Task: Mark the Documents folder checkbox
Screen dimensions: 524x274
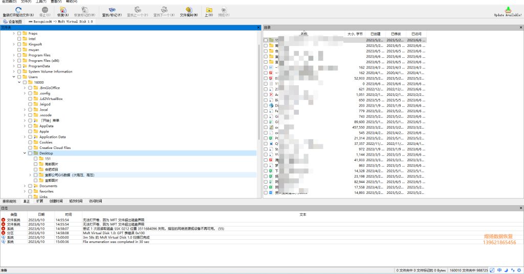Action: point(30,186)
